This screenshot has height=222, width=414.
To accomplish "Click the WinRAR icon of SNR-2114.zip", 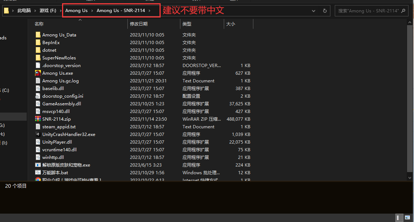I will tap(38, 119).
